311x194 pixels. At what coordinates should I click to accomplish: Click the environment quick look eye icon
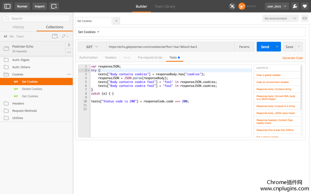click(x=305, y=18)
